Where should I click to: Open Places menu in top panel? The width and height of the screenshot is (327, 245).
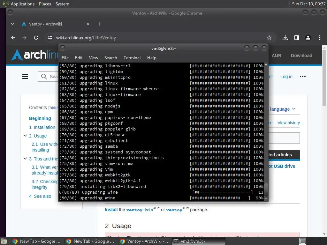click(45, 4)
